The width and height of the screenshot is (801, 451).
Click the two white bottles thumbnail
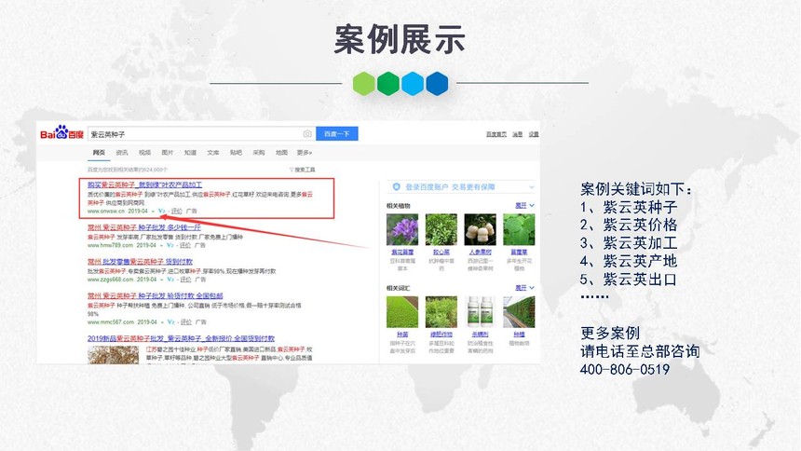click(x=481, y=312)
